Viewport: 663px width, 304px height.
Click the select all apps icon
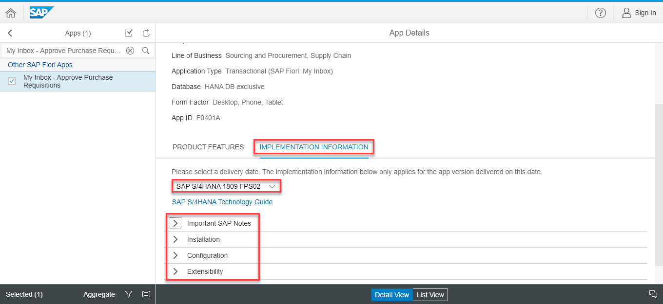click(129, 33)
